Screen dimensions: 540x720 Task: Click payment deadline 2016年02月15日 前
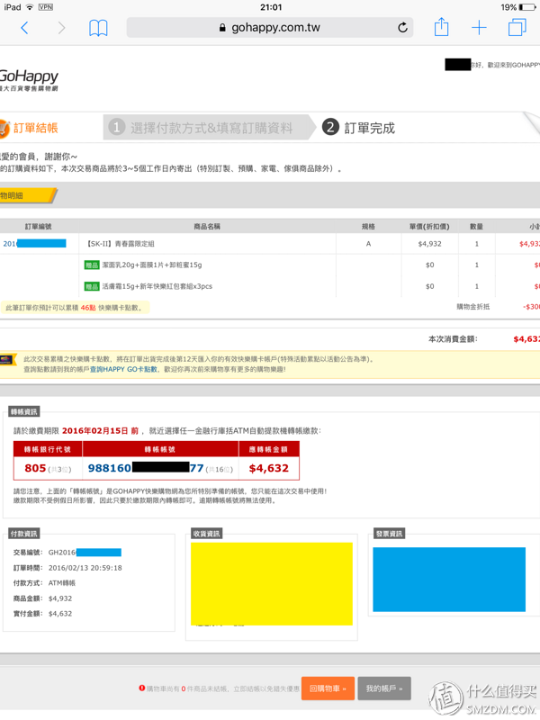coord(100,431)
